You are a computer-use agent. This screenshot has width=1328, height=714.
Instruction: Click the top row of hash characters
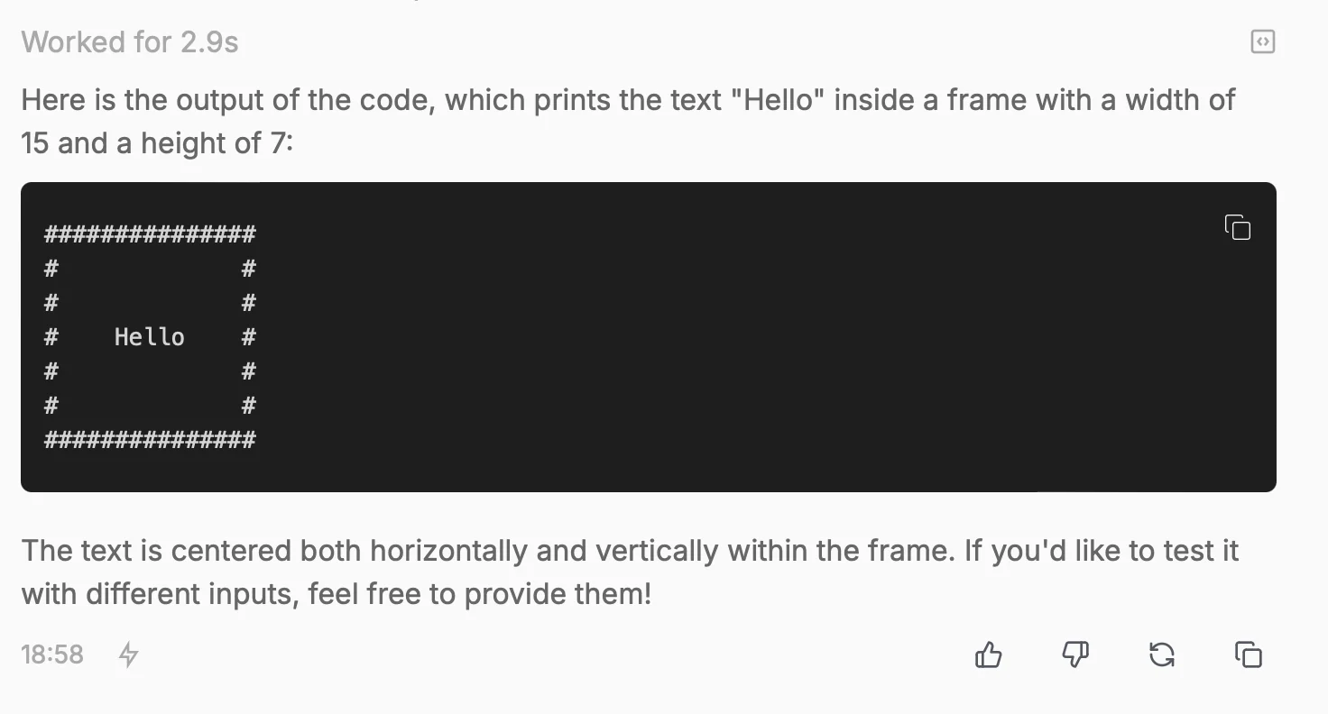click(150, 234)
